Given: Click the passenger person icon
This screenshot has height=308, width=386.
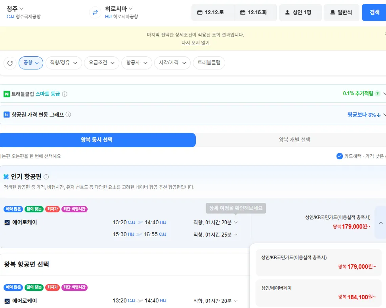Looking at the screenshot, I should click(287, 12).
